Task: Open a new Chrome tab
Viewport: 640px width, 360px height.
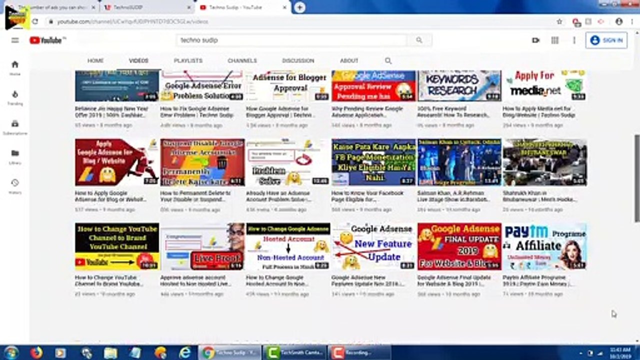Action: click(x=299, y=7)
